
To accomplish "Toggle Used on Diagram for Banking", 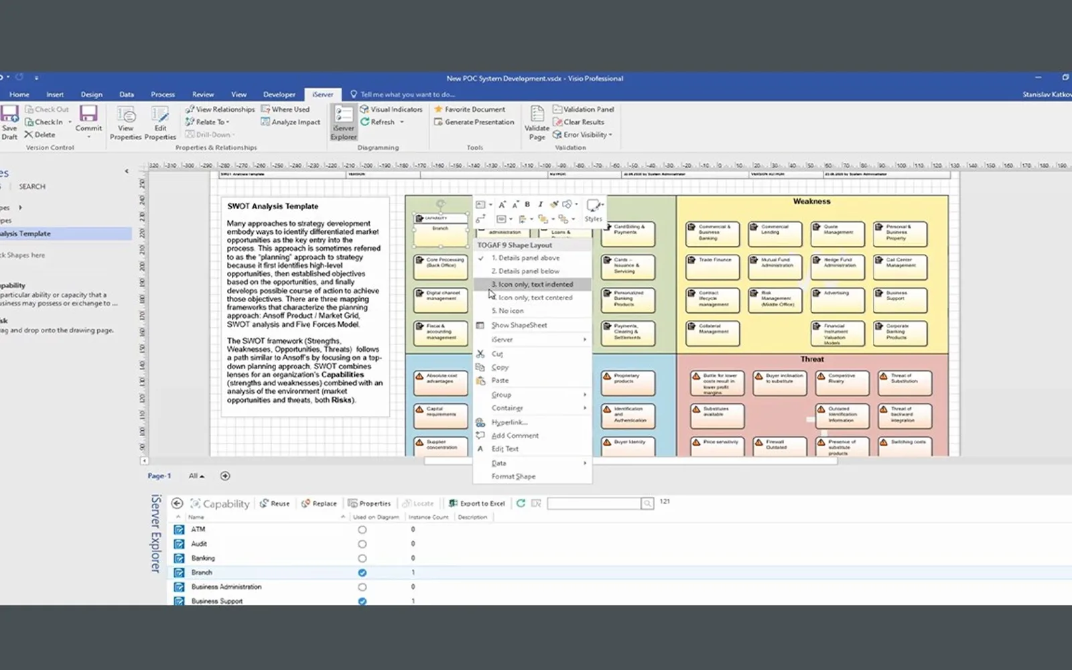I will click(362, 558).
